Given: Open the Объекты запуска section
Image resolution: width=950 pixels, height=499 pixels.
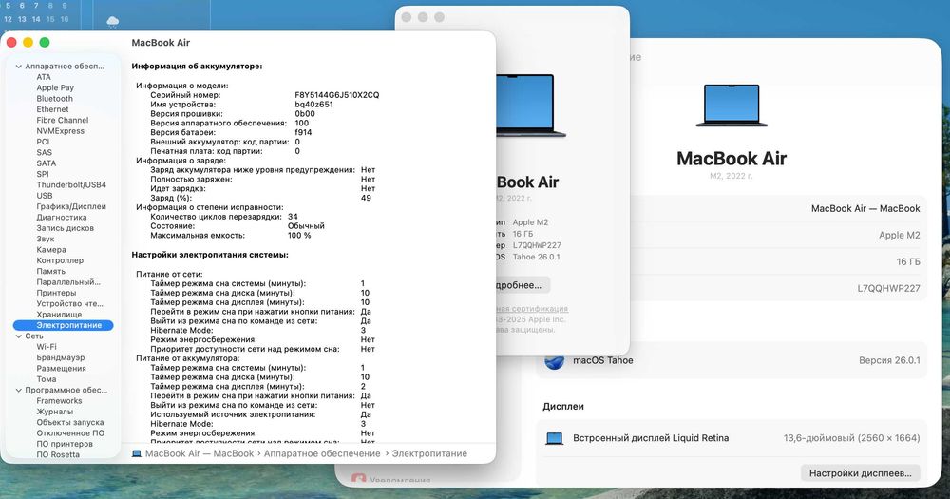Looking at the screenshot, I should pyautogui.click(x=70, y=423).
